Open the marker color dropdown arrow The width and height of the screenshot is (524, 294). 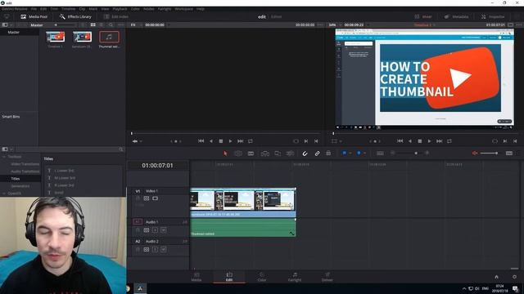[364, 154]
